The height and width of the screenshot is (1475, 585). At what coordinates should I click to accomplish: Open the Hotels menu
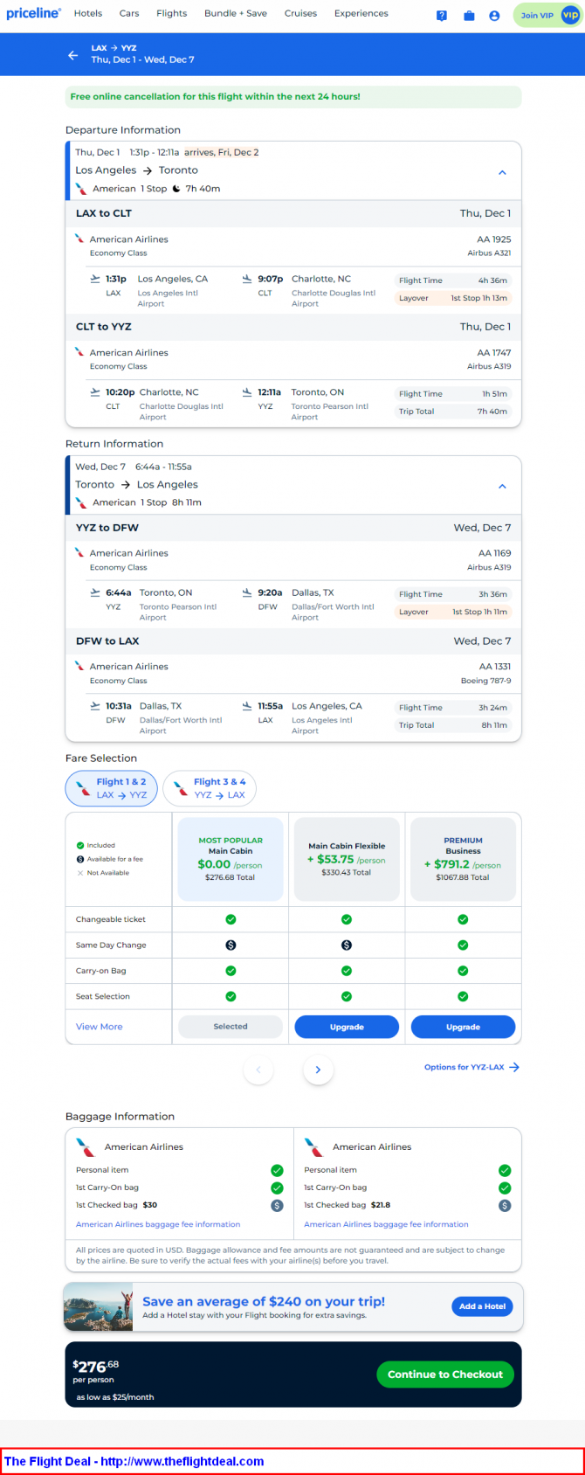point(88,13)
